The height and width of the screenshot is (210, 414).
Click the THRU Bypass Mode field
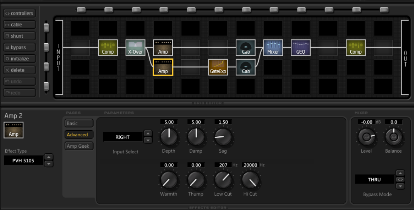click(x=375, y=179)
